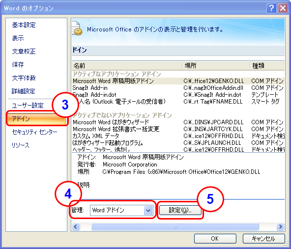Select はがきウィザード起動プログラム row
291x249 pixels.
[178, 143]
